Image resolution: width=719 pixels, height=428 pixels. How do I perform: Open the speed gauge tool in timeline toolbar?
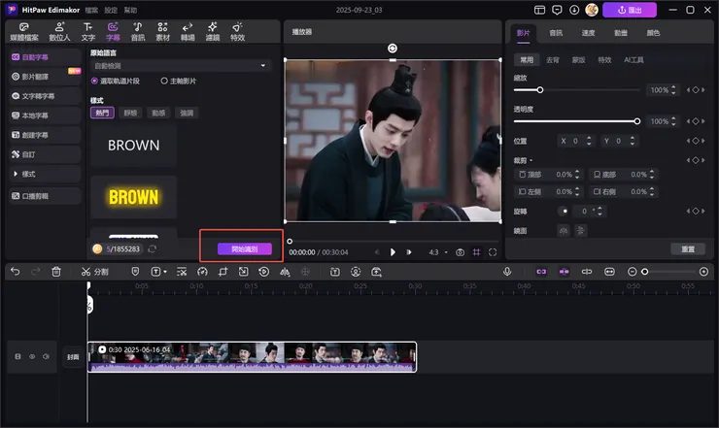click(202, 272)
